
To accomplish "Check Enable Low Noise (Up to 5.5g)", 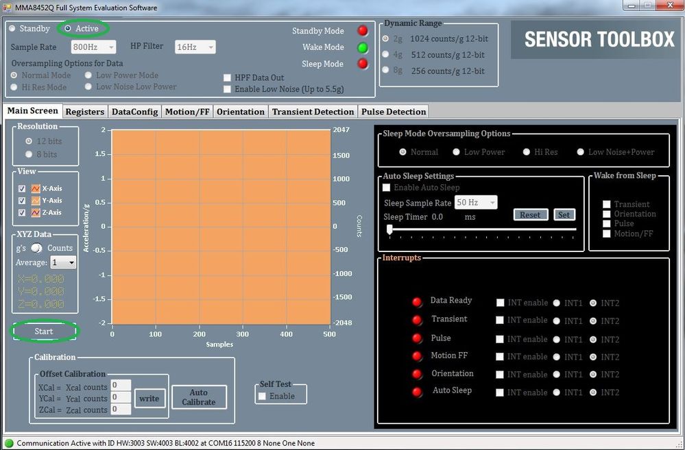I will [x=227, y=89].
